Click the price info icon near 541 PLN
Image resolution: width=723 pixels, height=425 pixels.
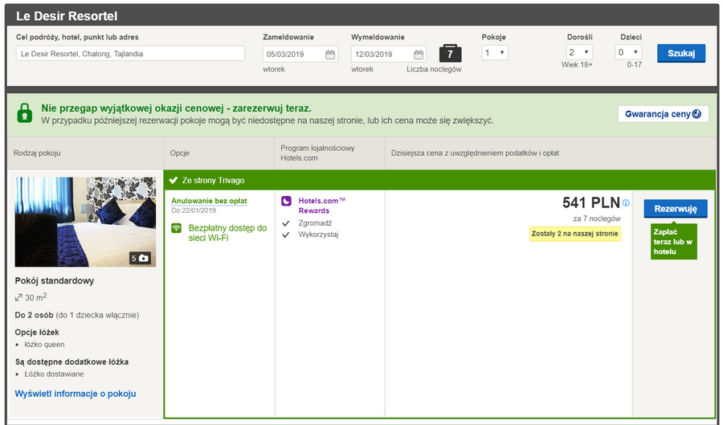[626, 202]
